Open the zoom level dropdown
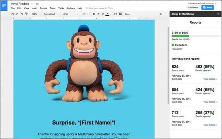Image resolution: width=222 pixels, height=139 pixels. tap(36, 14)
